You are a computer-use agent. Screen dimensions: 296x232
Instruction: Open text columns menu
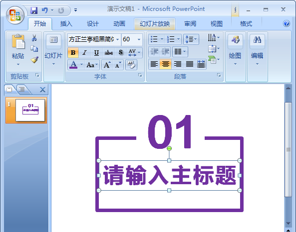[180, 51]
